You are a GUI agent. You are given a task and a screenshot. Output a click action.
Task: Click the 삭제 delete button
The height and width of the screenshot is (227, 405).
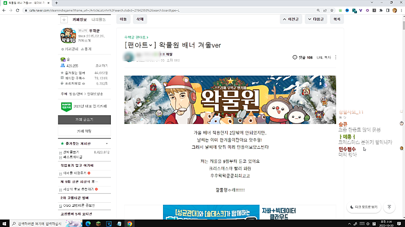point(140,19)
